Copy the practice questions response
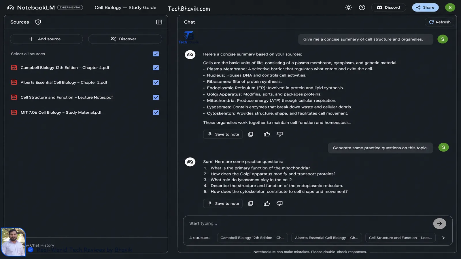Screen dimensions: 461x259 (x=251, y=203)
